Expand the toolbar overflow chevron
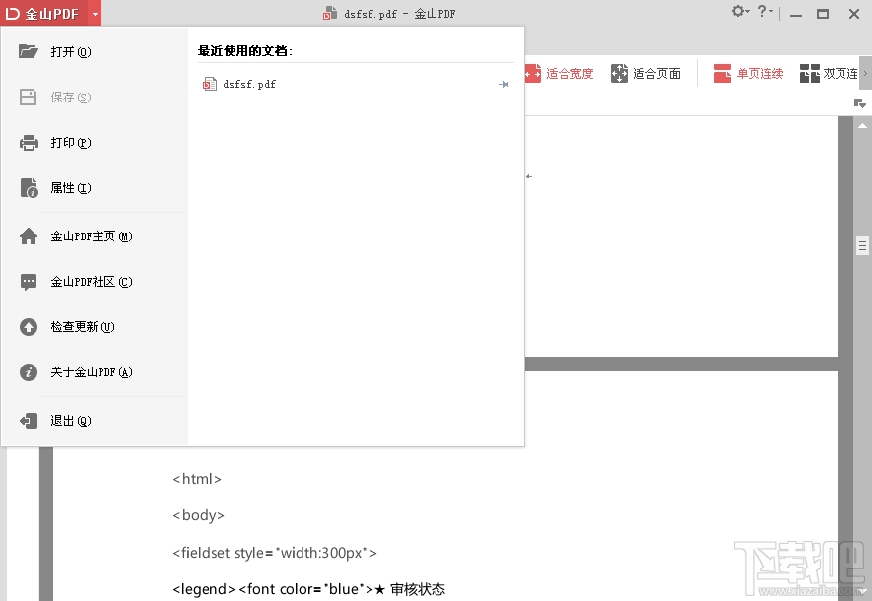Screen dimensions: 872x601 [x=865, y=73]
